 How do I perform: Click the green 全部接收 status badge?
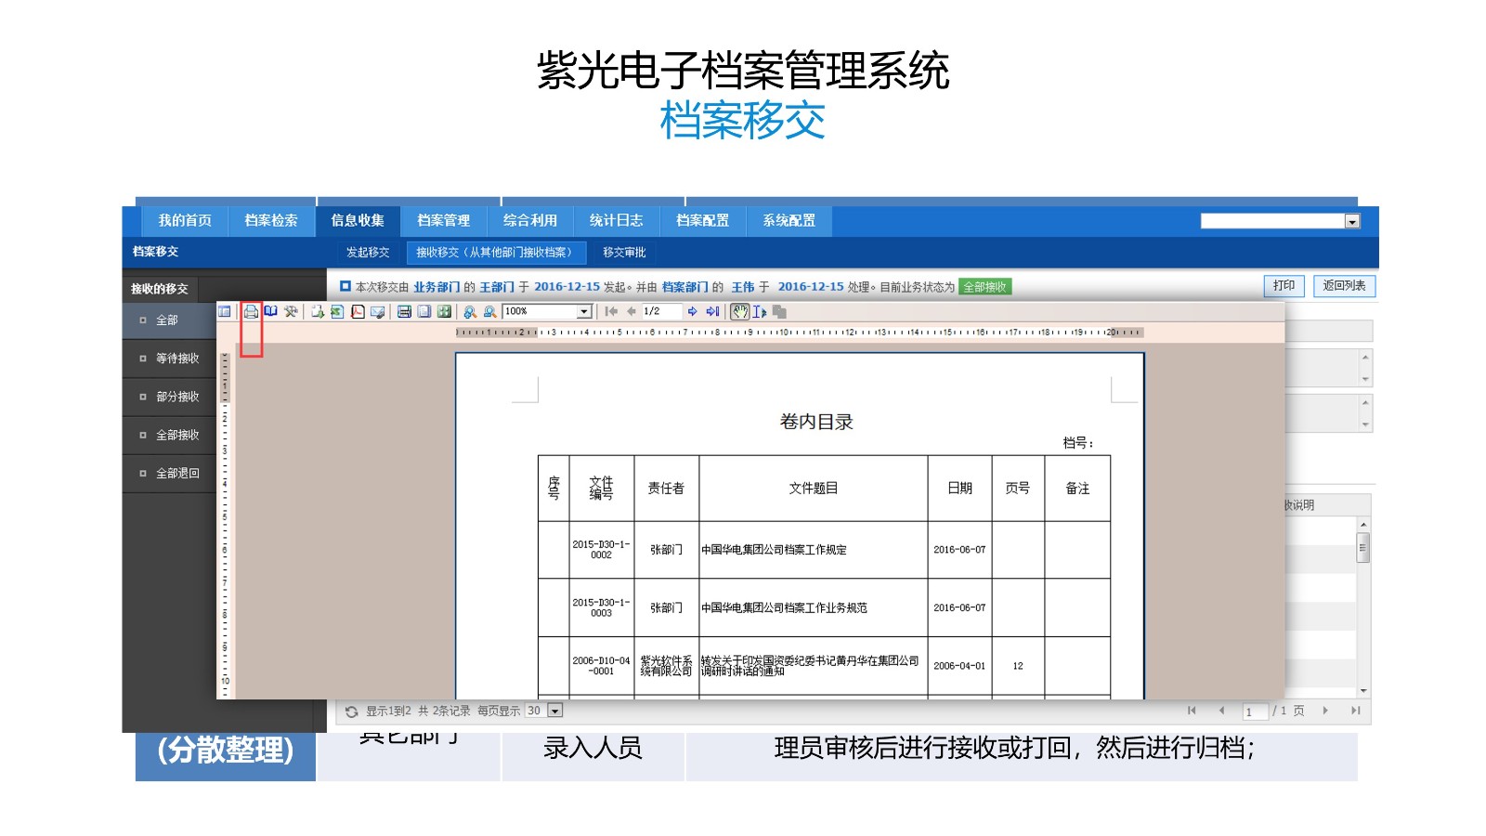(x=984, y=287)
